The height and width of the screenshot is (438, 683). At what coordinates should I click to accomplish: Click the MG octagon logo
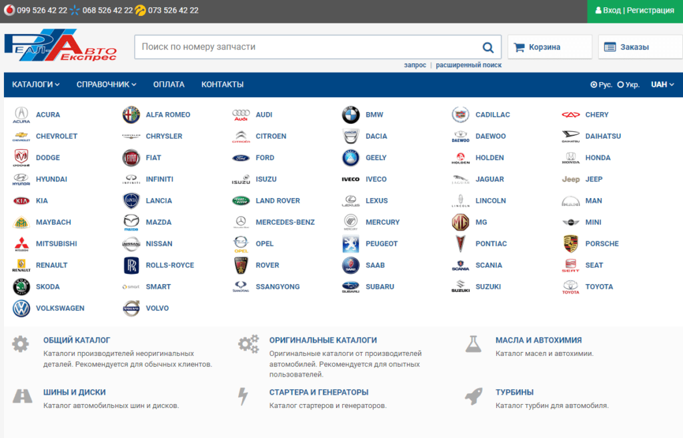pos(460,222)
